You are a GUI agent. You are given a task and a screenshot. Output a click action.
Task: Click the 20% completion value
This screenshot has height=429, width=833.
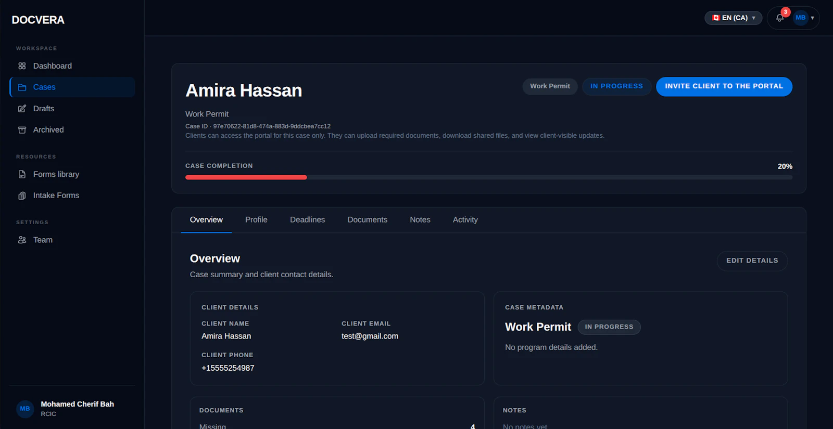[785, 166]
